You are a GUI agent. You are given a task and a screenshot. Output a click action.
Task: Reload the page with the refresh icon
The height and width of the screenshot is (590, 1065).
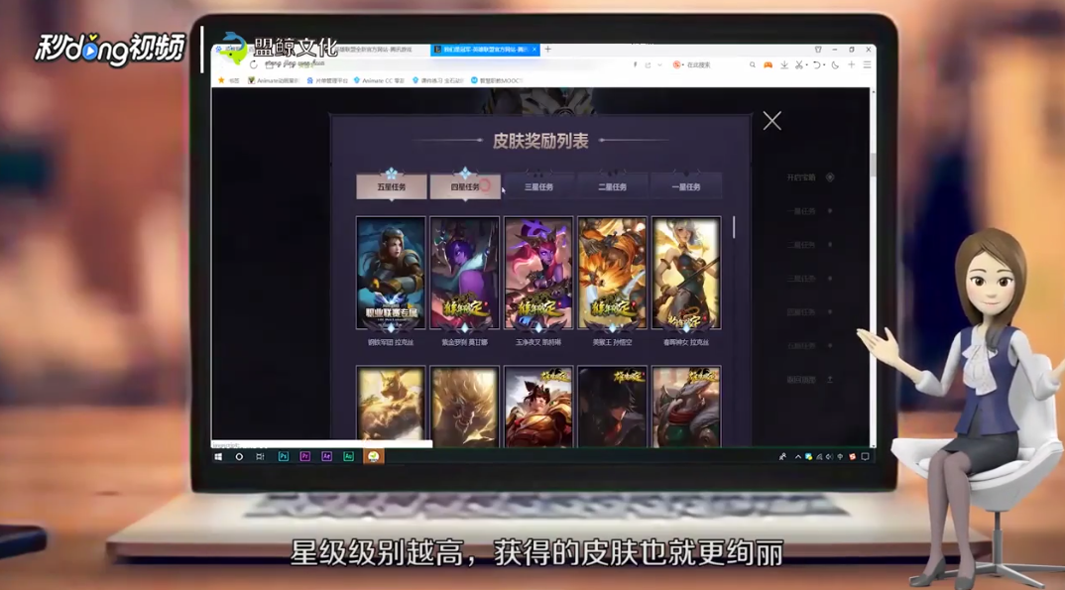coord(253,65)
